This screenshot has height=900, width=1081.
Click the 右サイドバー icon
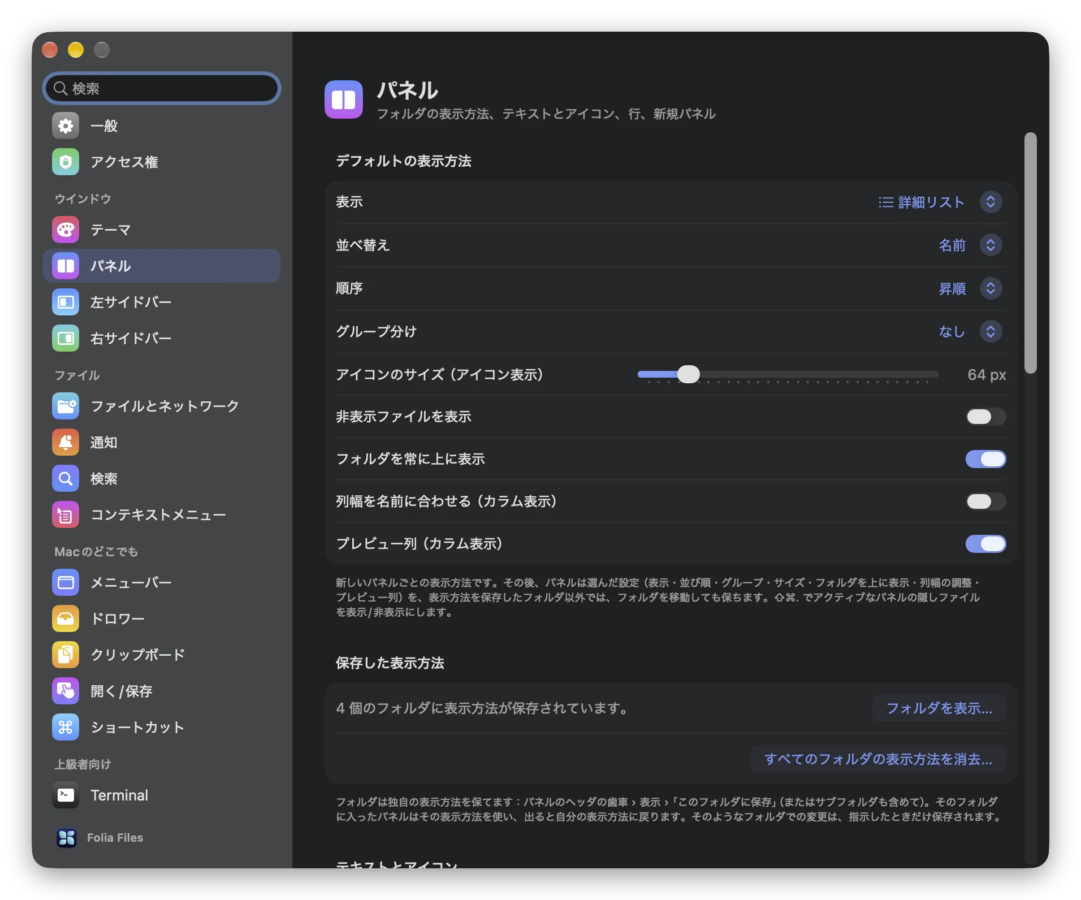click(x=66, y=338)
